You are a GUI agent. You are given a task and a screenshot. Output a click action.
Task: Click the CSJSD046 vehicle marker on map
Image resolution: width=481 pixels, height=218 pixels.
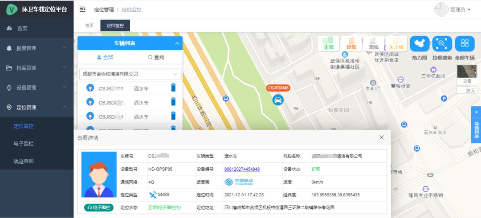[278, 100]
